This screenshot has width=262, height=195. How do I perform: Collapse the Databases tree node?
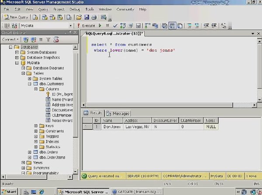10,47
